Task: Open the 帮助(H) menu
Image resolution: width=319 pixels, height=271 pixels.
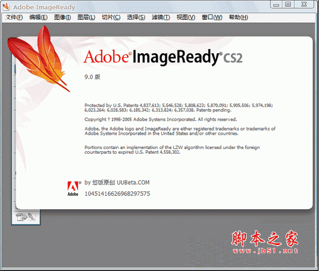Action: [239, 17]
